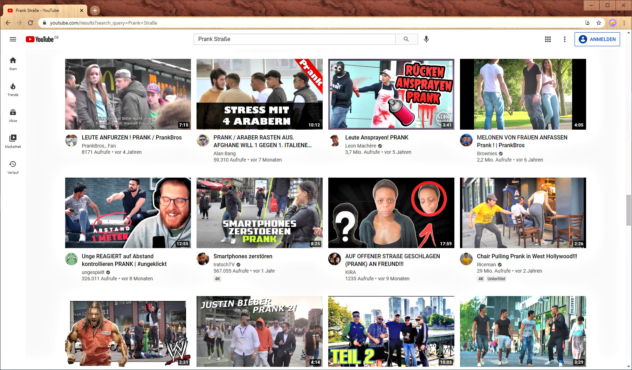This screenshot has width=632, height=370.
Task: Focus the Prank Straße search field
Action: pyautogui.click(x=294, y=39)
